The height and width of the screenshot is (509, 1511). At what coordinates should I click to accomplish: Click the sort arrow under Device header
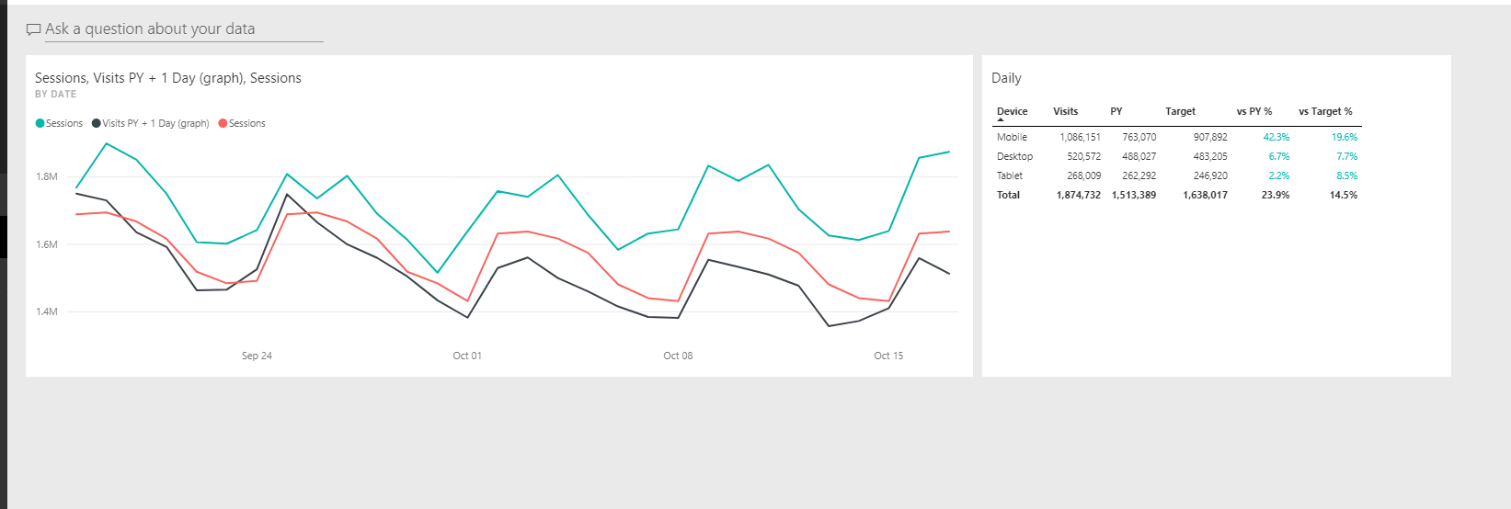(x=1001, y=120)
